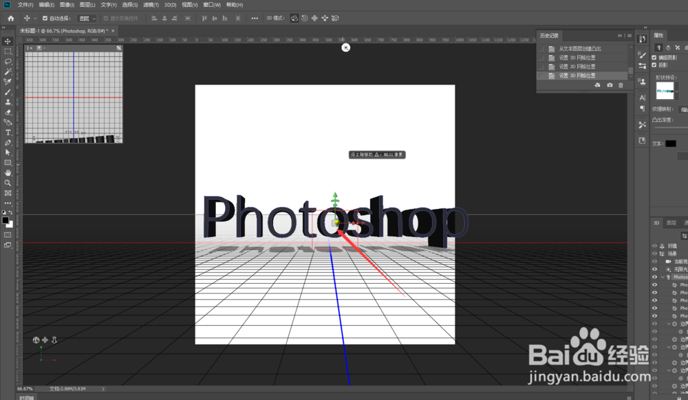The height and width of the screenshot is (400, 688).
Task: Open History panel hamburger menu
Action: (x=630, y=36)
